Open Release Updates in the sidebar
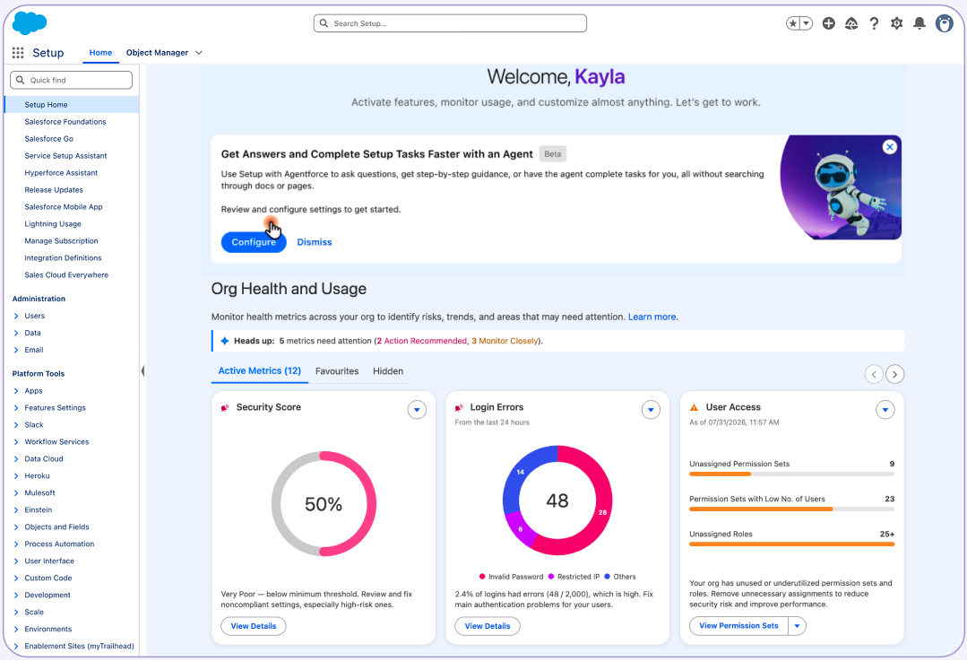 54,190
